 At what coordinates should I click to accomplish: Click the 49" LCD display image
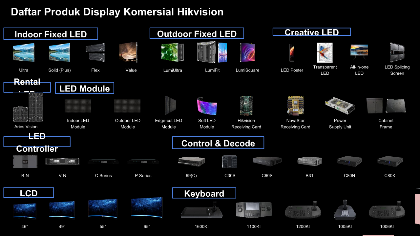(x=62, y=210)
